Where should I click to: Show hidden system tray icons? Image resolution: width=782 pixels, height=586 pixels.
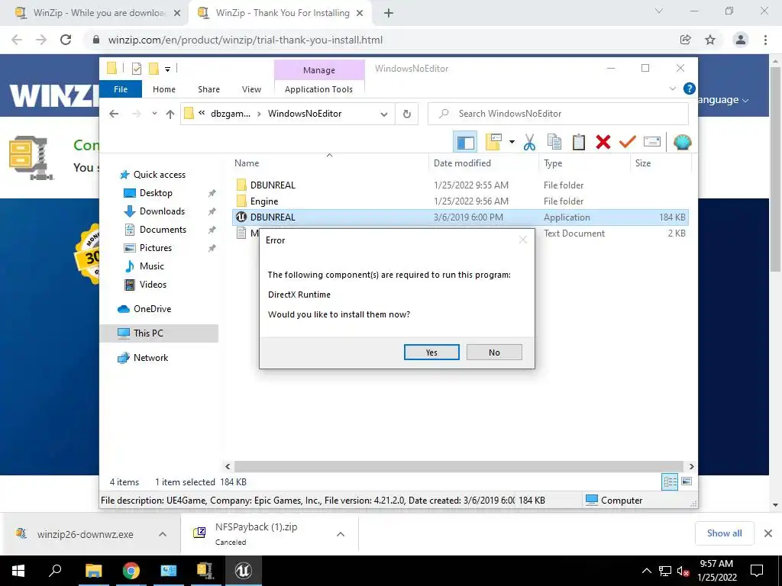pyautogui.click(x=646, y=571)
